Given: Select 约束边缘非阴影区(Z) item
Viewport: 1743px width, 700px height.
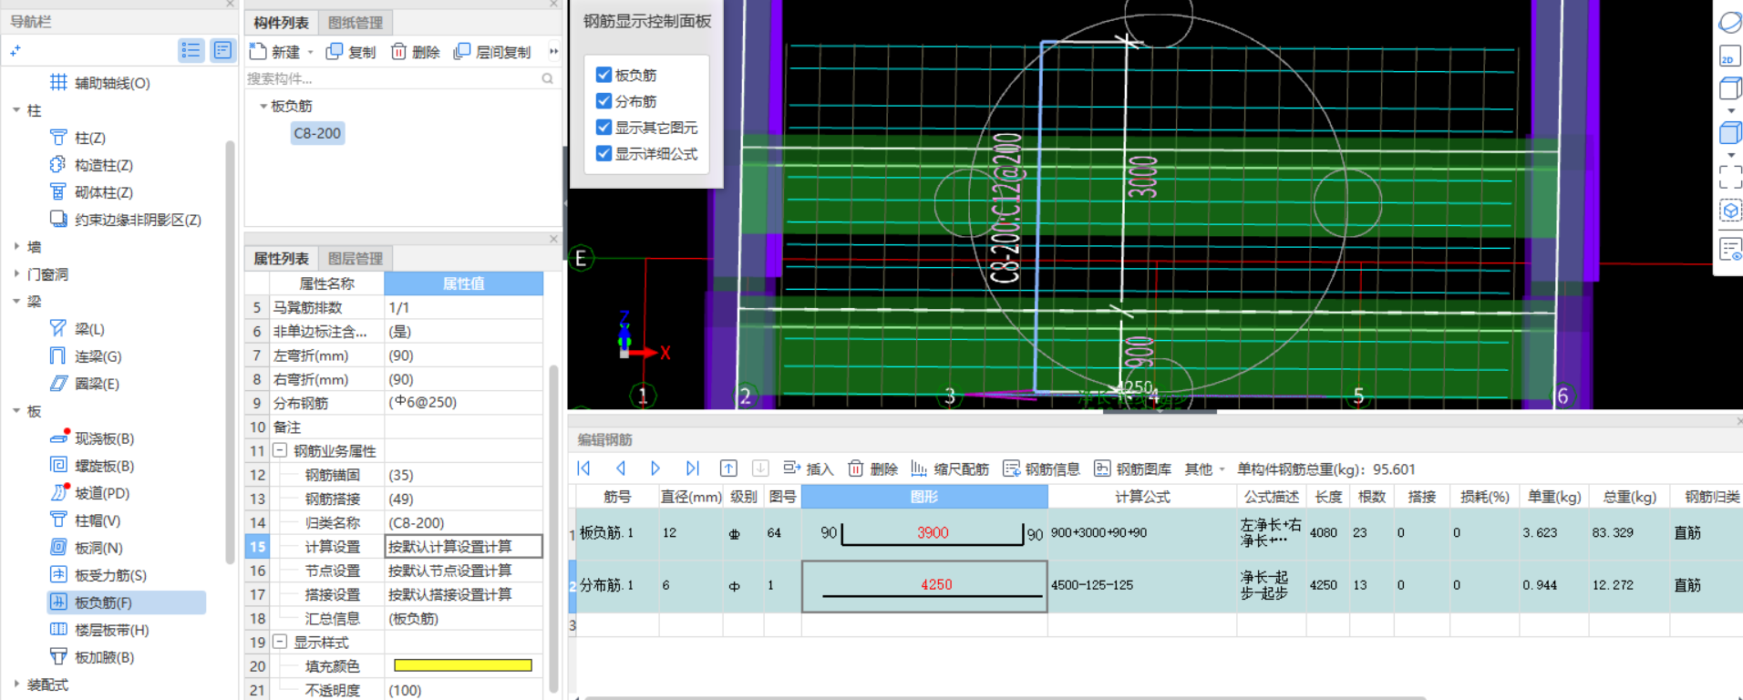Looking at the screenshot, I should pos(138,220).
